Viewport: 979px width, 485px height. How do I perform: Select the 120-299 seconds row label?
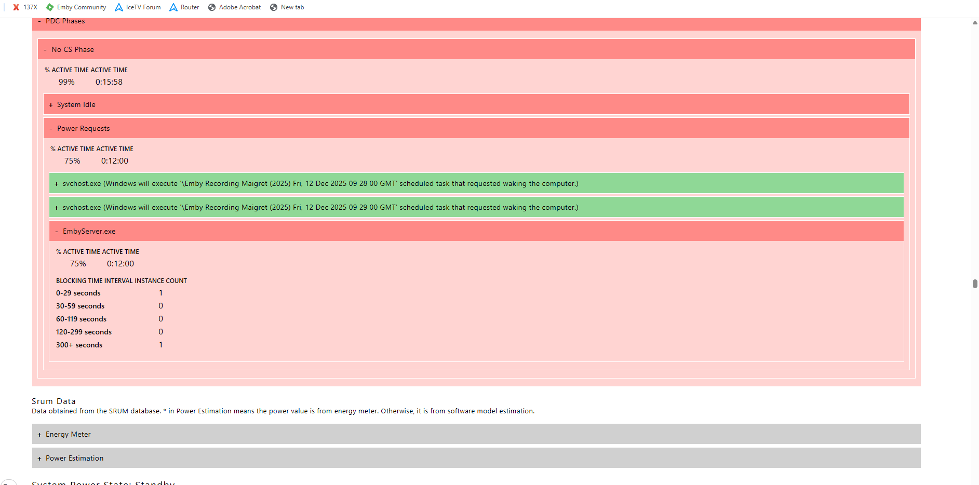[x=84, y=332]
